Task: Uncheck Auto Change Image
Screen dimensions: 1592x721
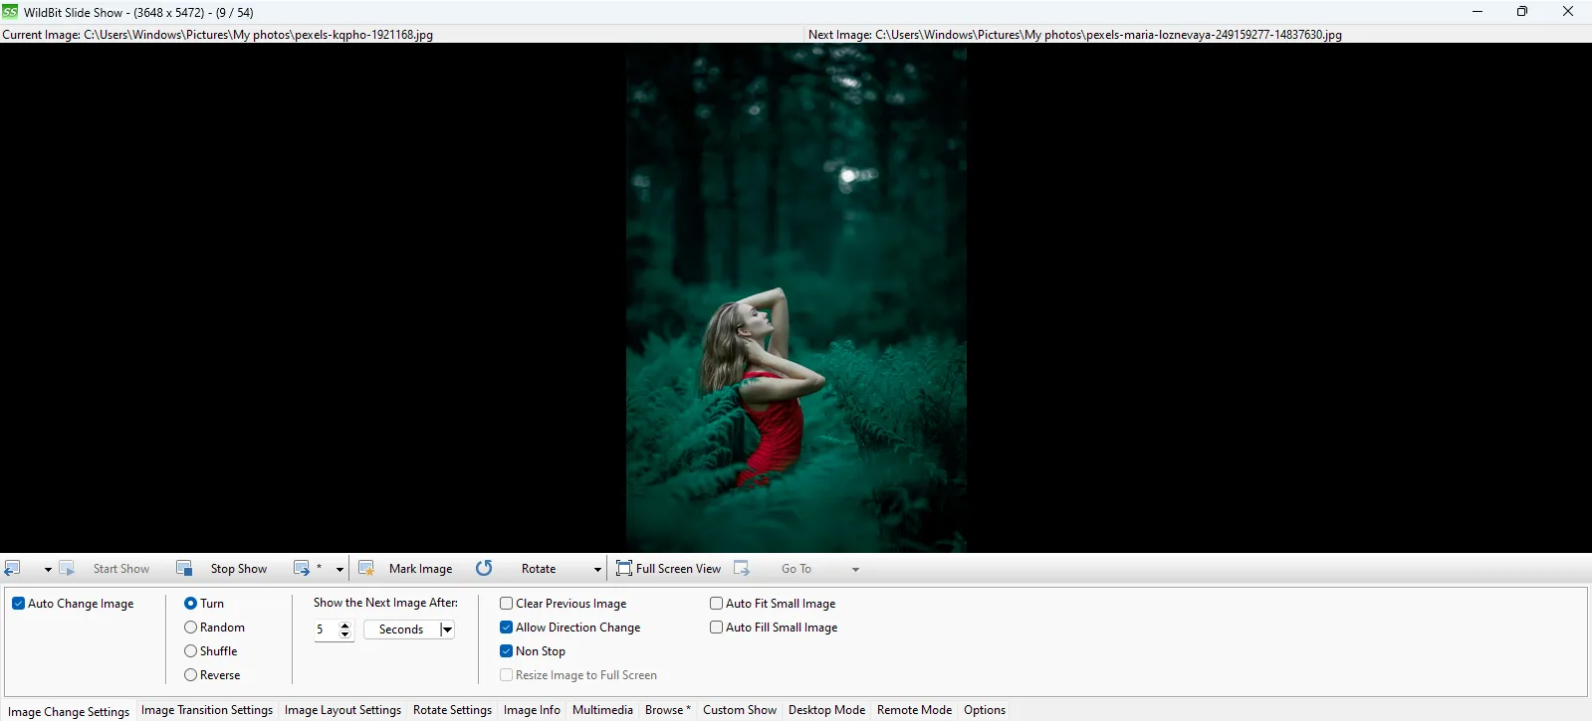Action: [x=19, y=604]
